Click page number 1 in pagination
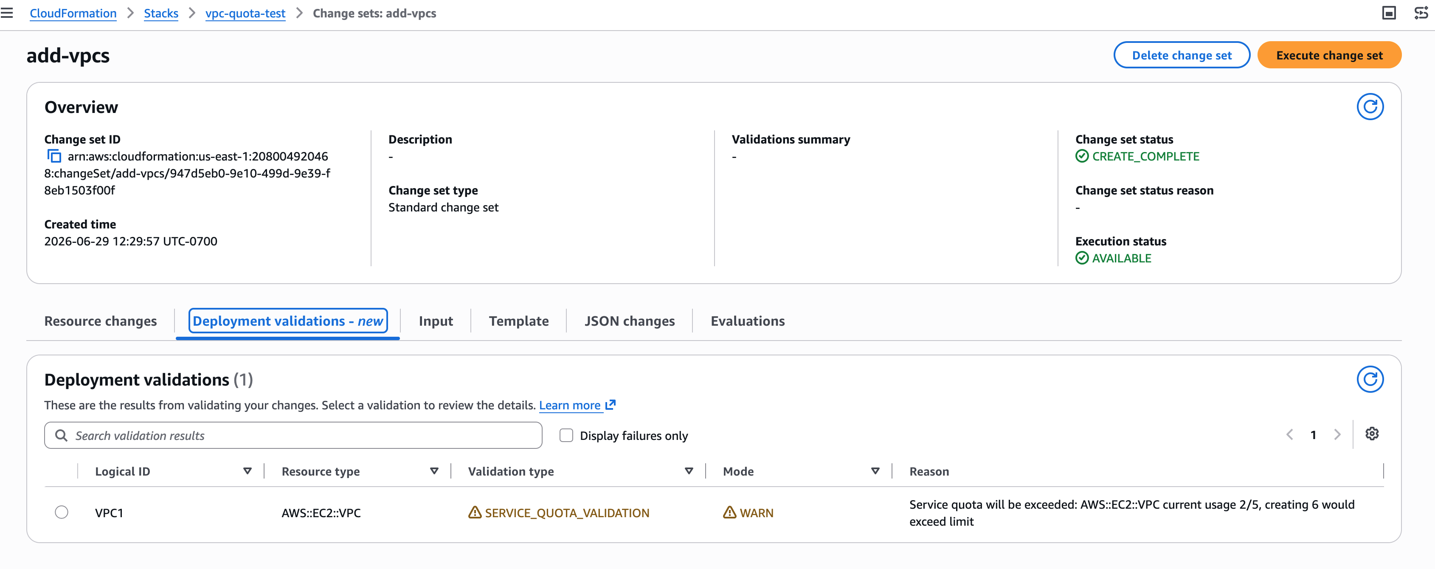 [x=1313, y=435]
